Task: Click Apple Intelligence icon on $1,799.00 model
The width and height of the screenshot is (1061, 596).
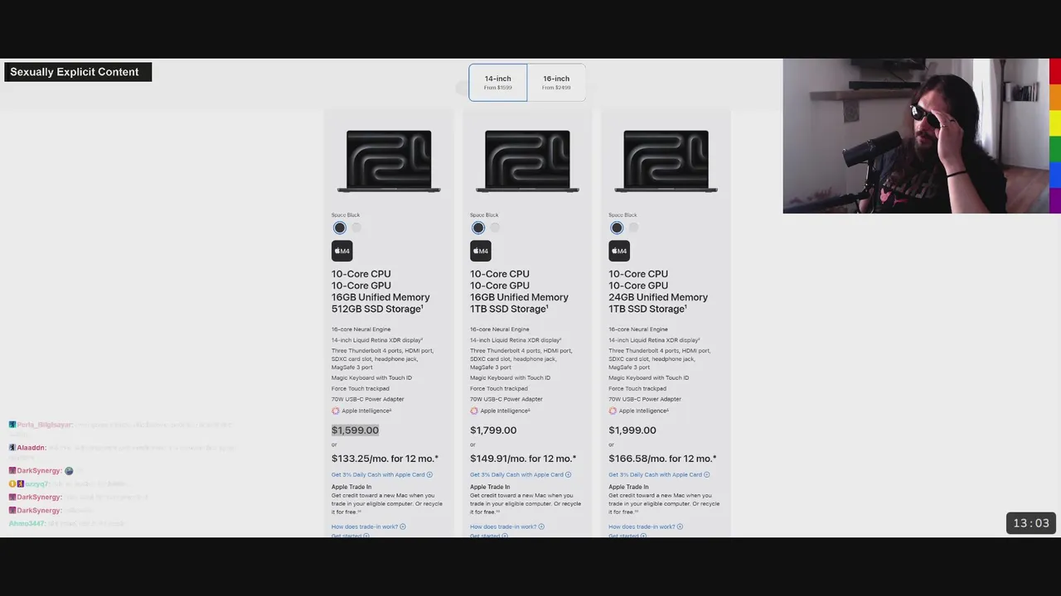Action: tap(474, 411)
